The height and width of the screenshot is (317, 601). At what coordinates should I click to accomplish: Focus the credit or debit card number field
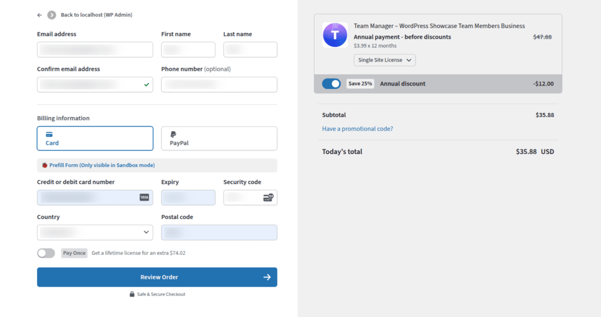95,197
